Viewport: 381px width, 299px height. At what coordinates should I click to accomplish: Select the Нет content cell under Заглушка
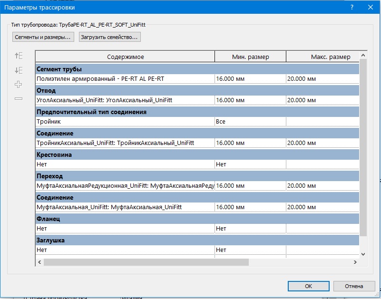click(x=125, y=250)
